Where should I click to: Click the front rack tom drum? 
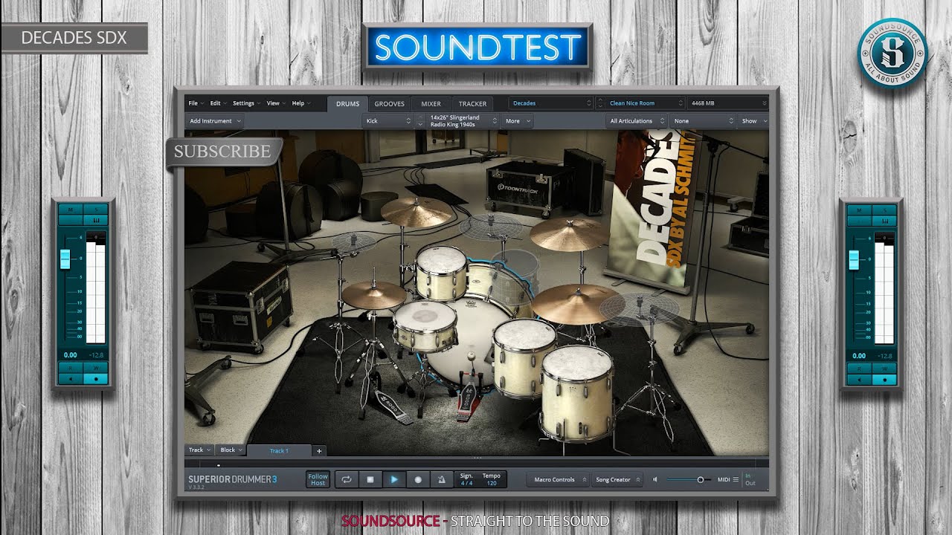click(441, 272)
